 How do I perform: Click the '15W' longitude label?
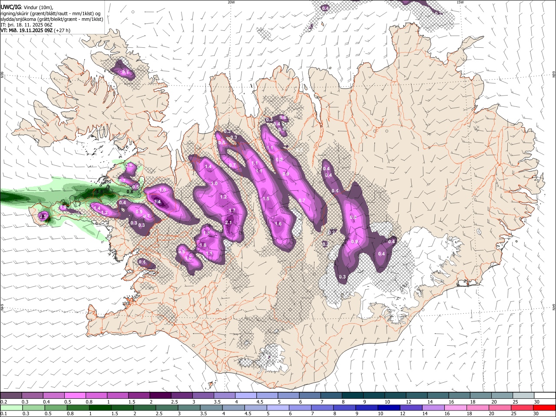click(x=460, y=2)
